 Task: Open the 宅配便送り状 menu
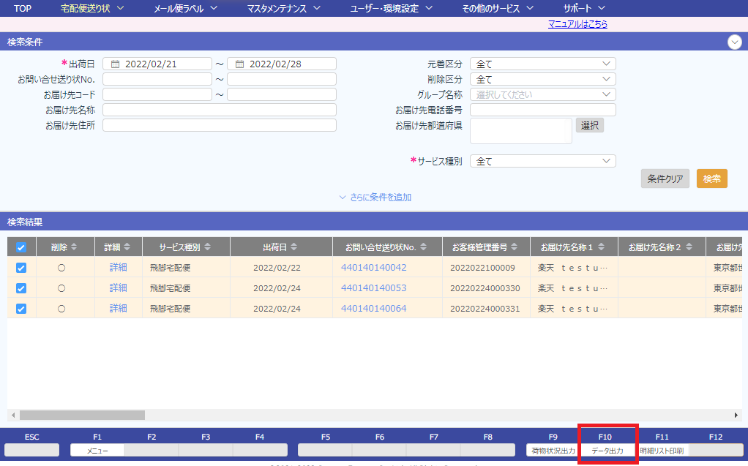[92, 9]
